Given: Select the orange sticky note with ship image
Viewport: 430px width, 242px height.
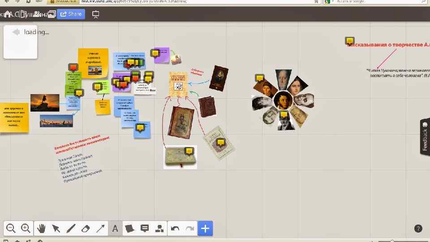Looking at the screenshot, I should coord(93,63).
